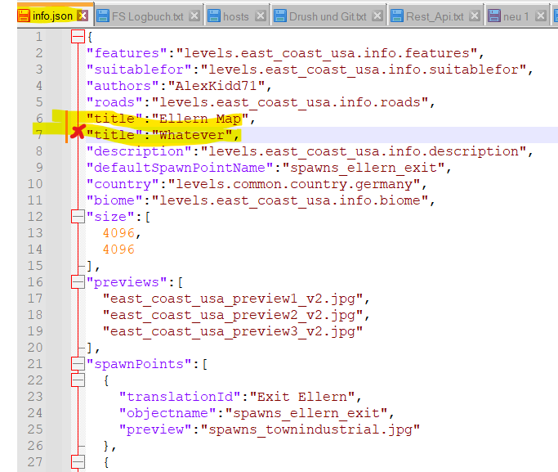The height and width of the screenshot is (472, 558).
Task: Click the purple disk icon on neu 1
Action: tap(494, 16)
